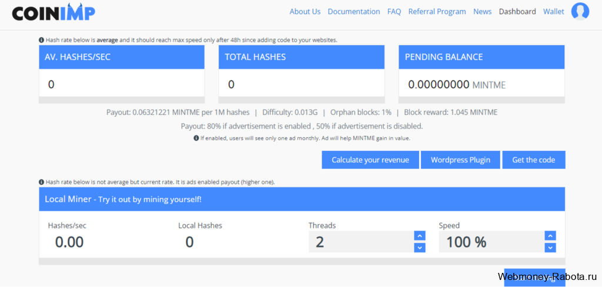Open the Documentation page
602x287 pixels.
(x=353, y=12)
